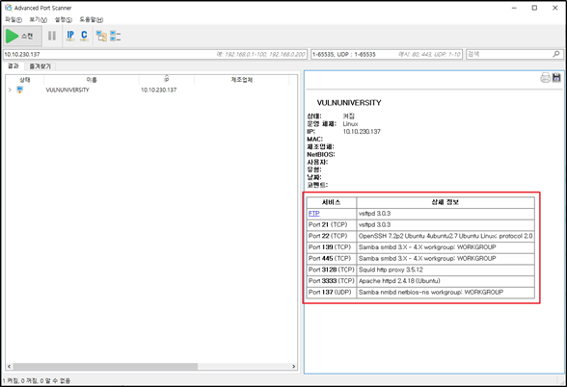
Task: Switch to the 결과 (Results) tab
Action: click(13, 65)
